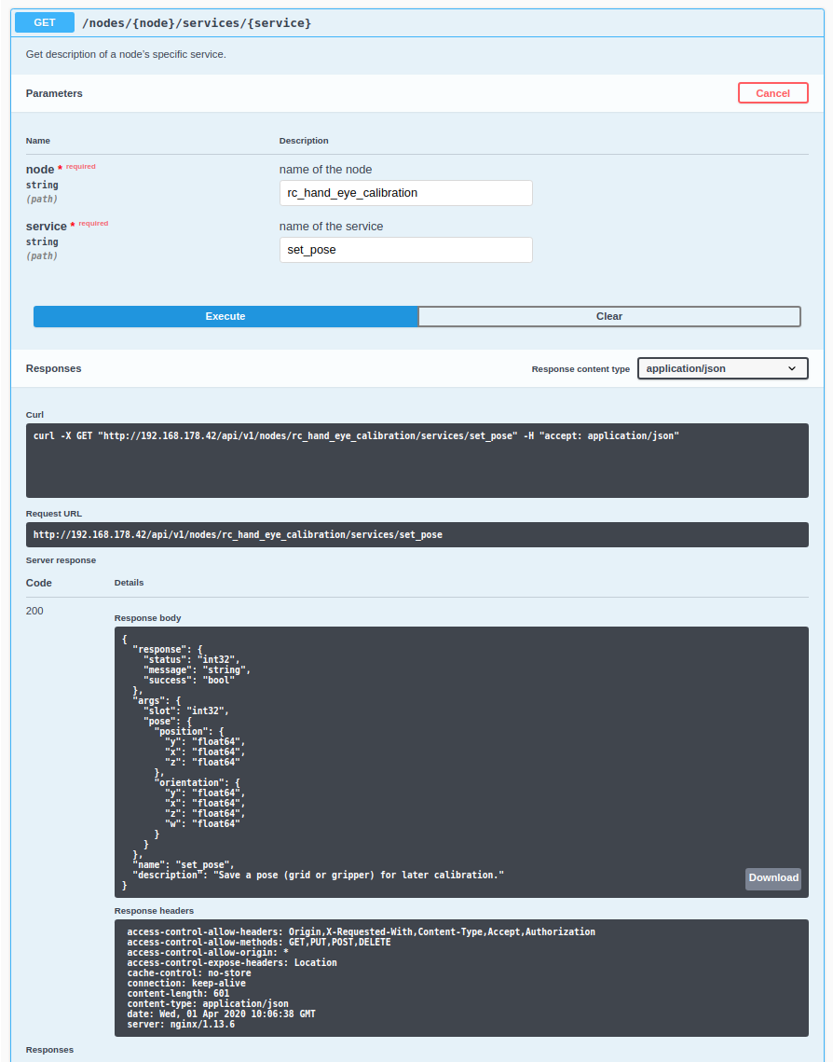Click the 200 server response code

click(34, 612)
